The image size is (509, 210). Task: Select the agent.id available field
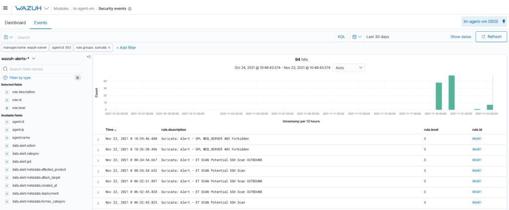(x=18, y=122)
